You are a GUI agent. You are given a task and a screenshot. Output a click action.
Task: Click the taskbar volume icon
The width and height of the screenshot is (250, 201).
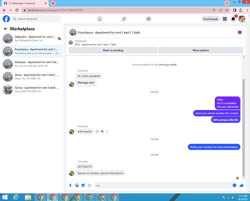click(x=233, y=197)
